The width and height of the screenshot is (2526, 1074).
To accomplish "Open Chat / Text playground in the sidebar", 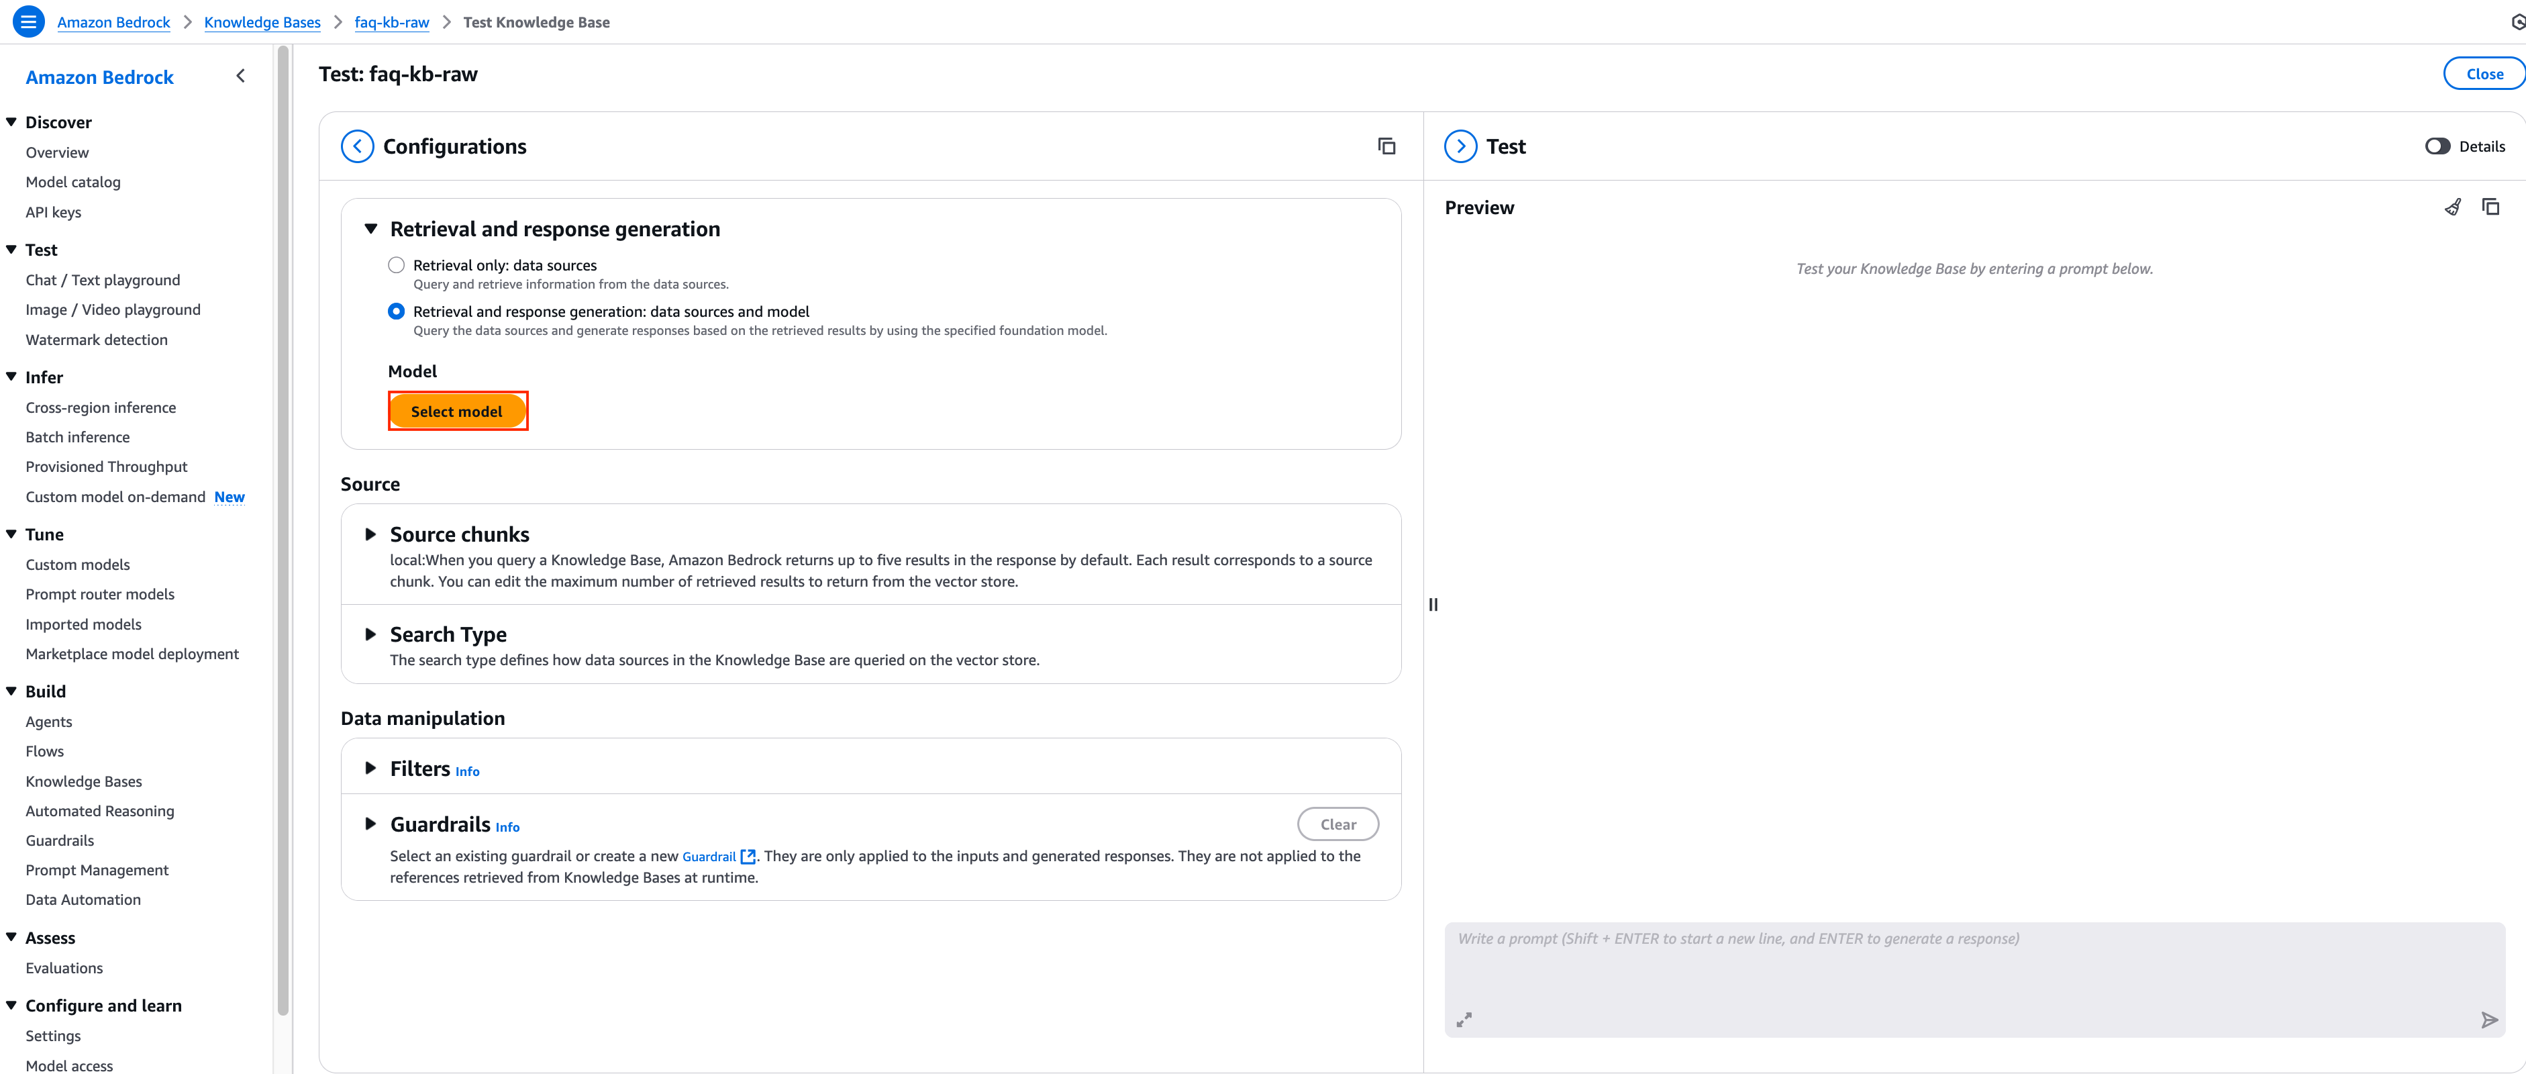I will (103, 279).
